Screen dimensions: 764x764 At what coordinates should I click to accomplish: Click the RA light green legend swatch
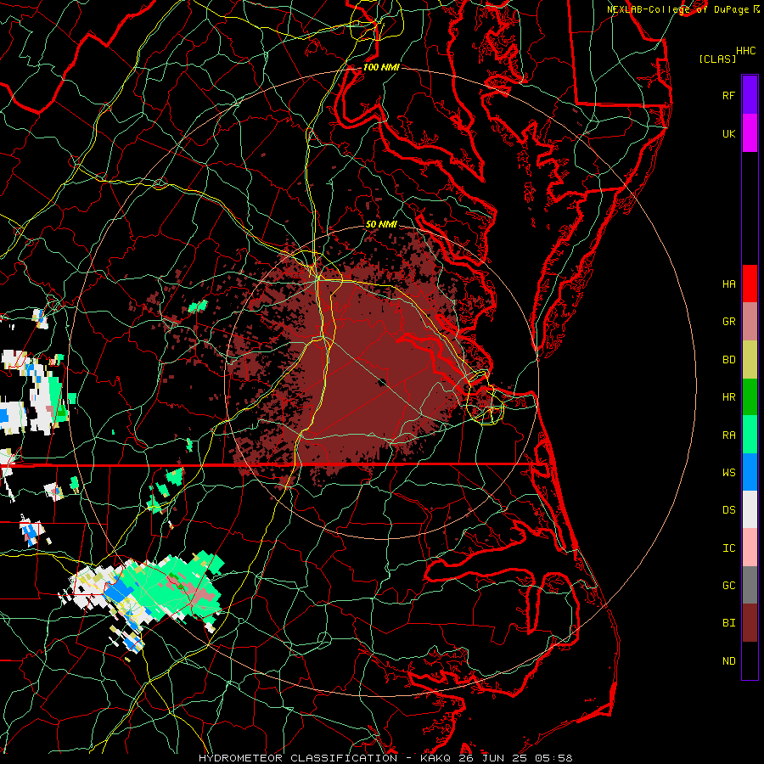[x=750, y=435]
